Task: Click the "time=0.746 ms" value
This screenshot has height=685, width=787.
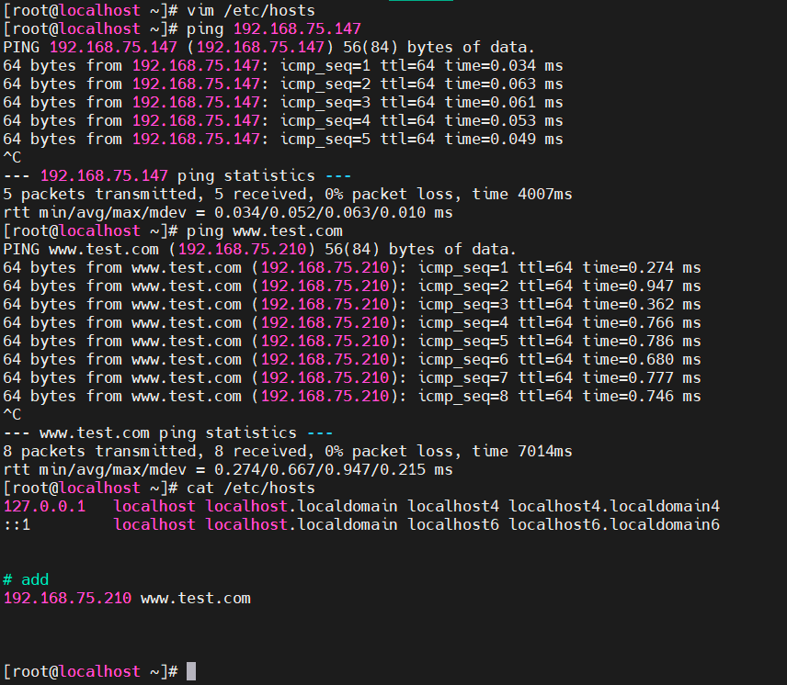Action: pos(642,397)
